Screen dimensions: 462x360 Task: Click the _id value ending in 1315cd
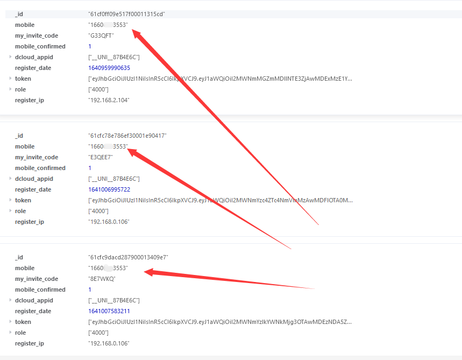pyautogui.click(x=126, y=14)
